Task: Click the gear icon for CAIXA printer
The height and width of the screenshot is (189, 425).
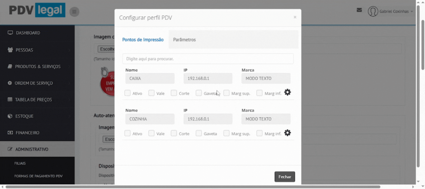Action: [287, 92]
